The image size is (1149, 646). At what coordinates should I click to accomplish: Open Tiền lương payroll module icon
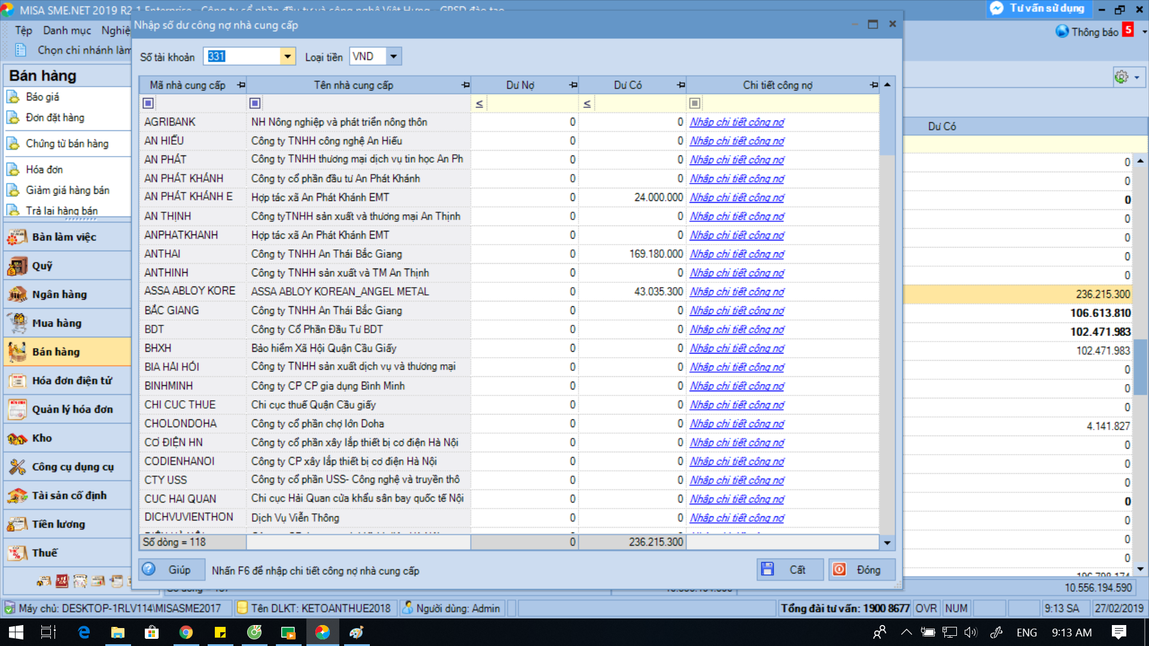pos(17,525)
